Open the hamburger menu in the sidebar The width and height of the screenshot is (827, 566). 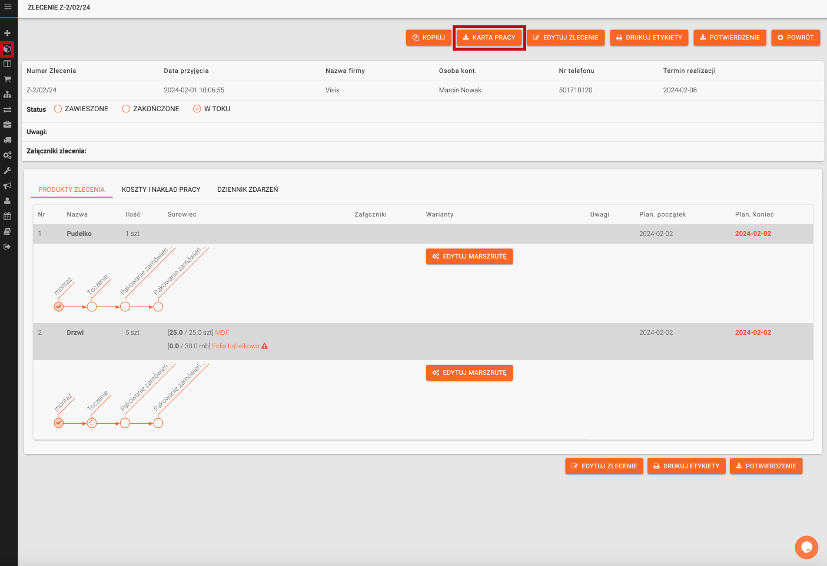pyautogui.click(x=8, y=7)
